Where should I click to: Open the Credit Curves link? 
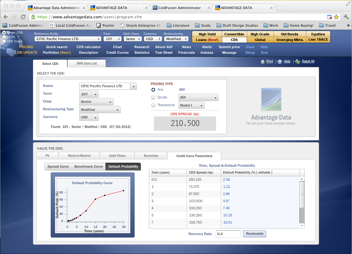pos(118,53)
